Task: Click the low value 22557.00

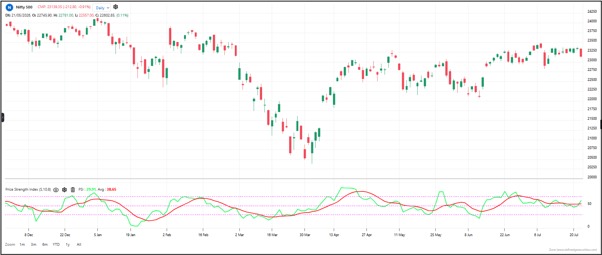Action: (x=86, y=15)
